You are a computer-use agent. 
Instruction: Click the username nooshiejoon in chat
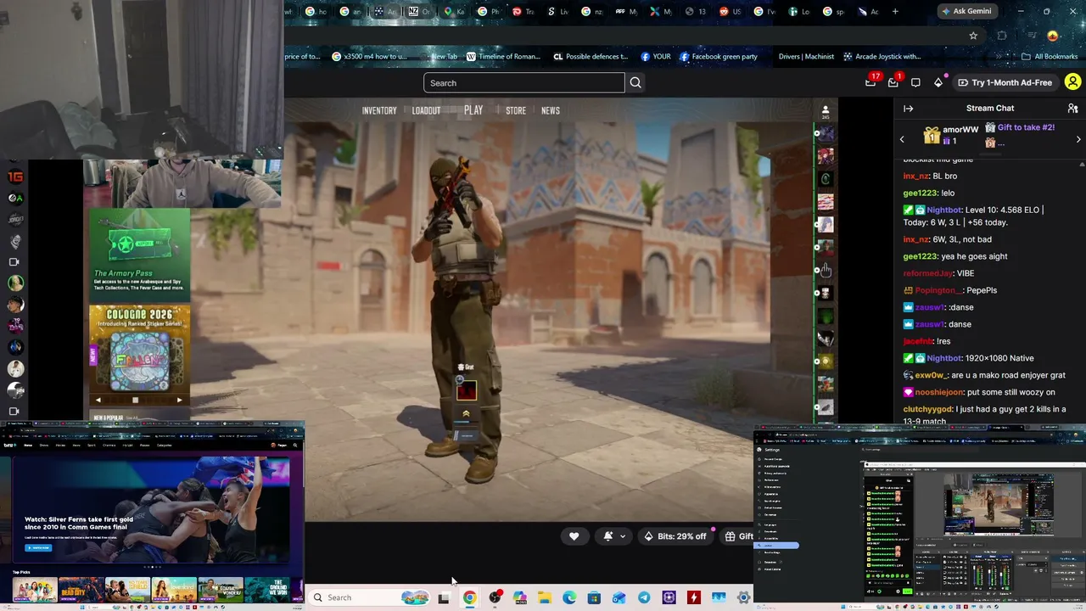[x=938, y=392]
